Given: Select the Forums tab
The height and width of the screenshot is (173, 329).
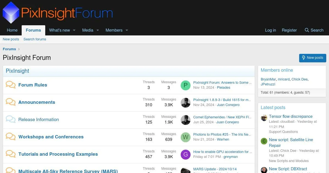Looking at the screenshot, I should 33,30.
